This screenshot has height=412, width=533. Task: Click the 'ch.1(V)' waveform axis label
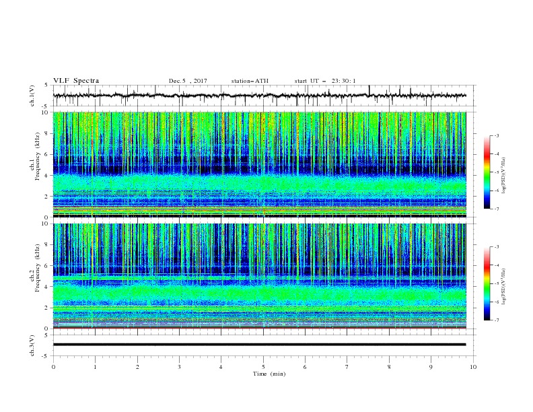point(32,96)
